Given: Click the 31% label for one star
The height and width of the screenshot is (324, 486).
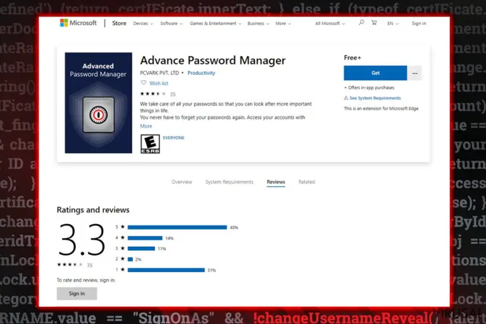Looking at the screenshot, I should point(212,270).
